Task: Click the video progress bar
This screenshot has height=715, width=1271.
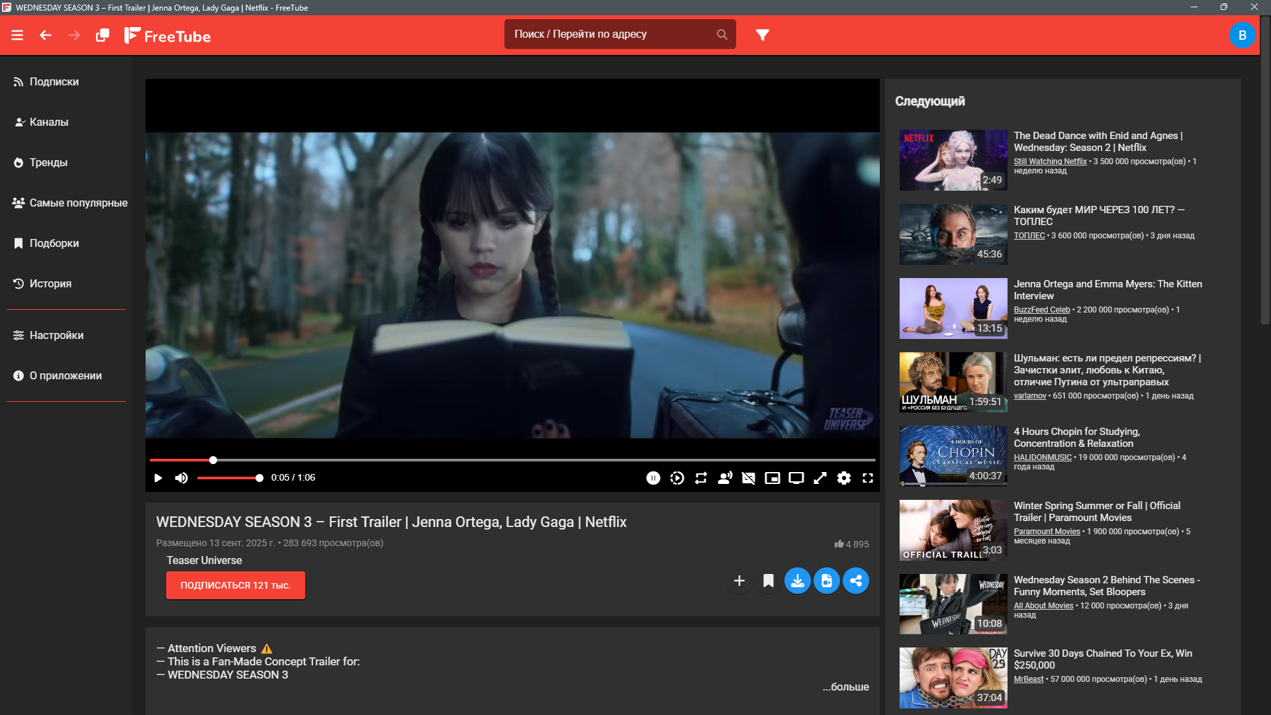Action: (512, 459)
